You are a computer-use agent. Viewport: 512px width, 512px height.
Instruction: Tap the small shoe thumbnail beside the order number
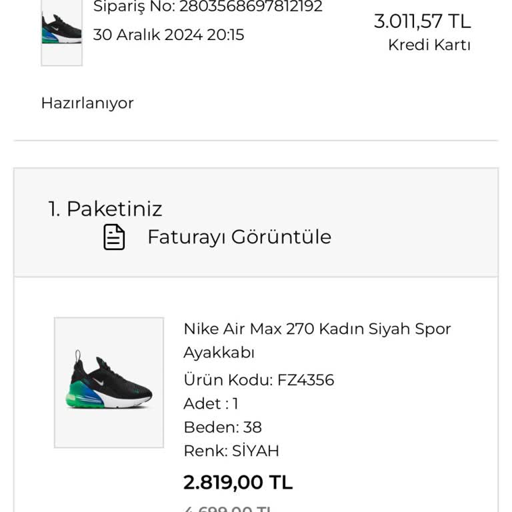click(61, 31)
